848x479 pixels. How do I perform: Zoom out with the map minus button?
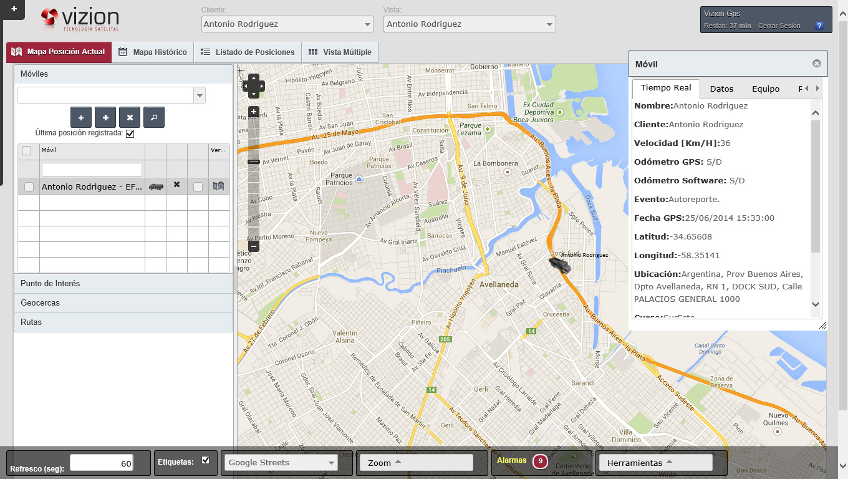pyautogui.click(x=254, y=246)
